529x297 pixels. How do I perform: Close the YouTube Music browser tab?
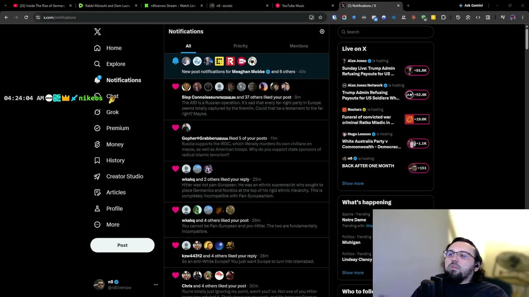point(333,6)
